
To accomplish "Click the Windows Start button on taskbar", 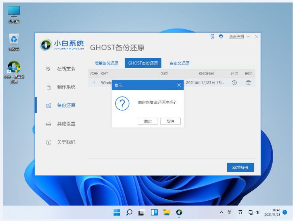I will click(x=117, y=212).
